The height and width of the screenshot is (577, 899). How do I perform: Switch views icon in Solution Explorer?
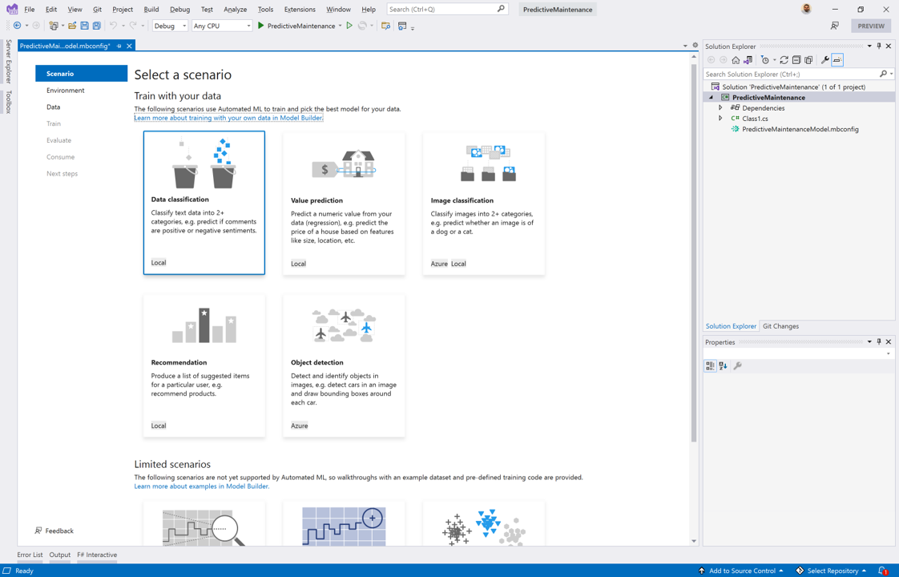click(x=748, y=60)
